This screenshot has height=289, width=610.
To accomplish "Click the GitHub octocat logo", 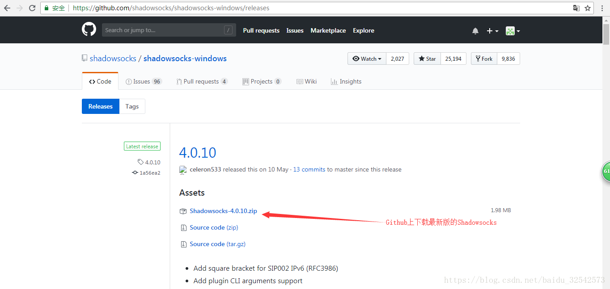I will click(89, 30).
